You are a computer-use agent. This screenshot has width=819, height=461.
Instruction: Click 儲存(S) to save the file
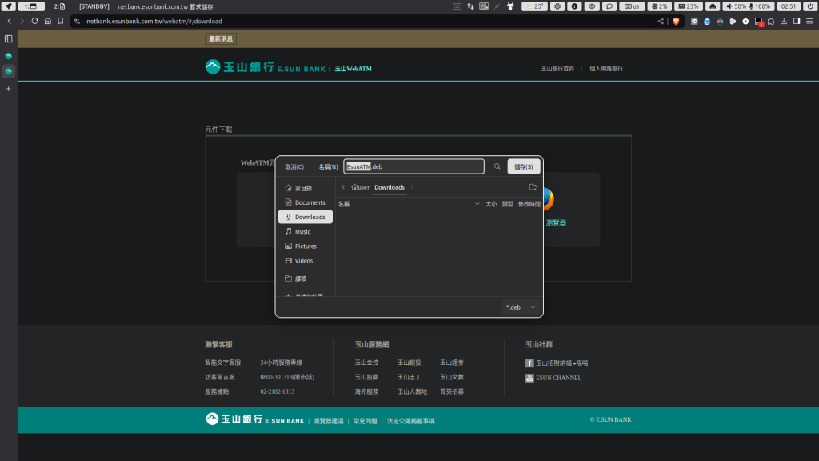click(523, 166)
